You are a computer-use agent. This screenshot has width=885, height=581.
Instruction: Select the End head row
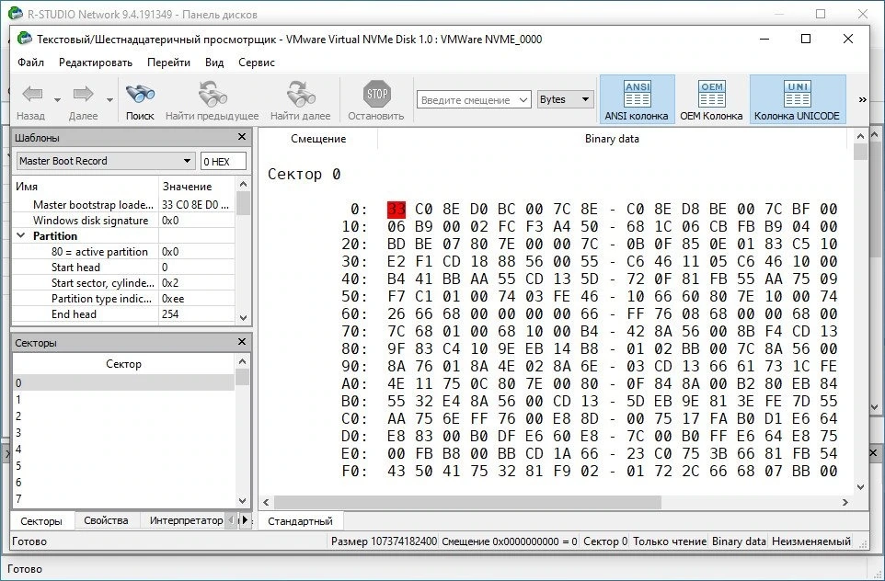(123, 314)
